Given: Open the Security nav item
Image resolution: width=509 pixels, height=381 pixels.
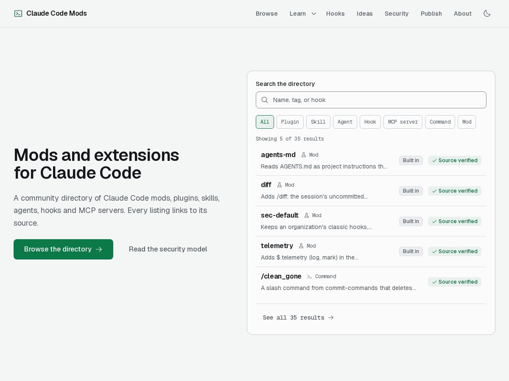Looking at the screenshot, I should click(x=397, y=14).
